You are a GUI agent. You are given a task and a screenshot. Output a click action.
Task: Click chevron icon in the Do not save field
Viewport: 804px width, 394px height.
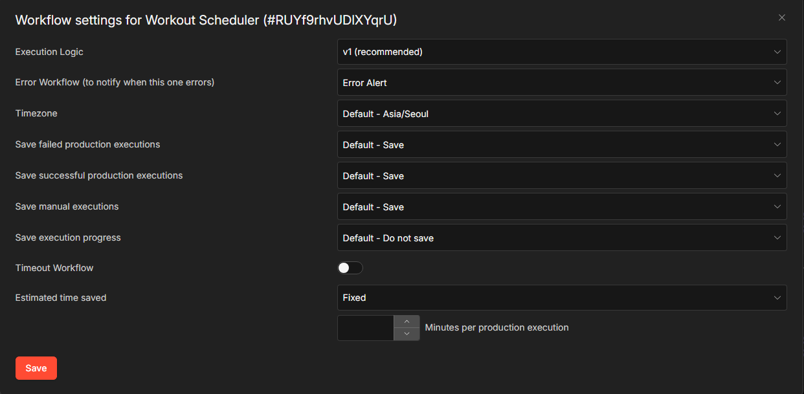[x=777, y=238]
